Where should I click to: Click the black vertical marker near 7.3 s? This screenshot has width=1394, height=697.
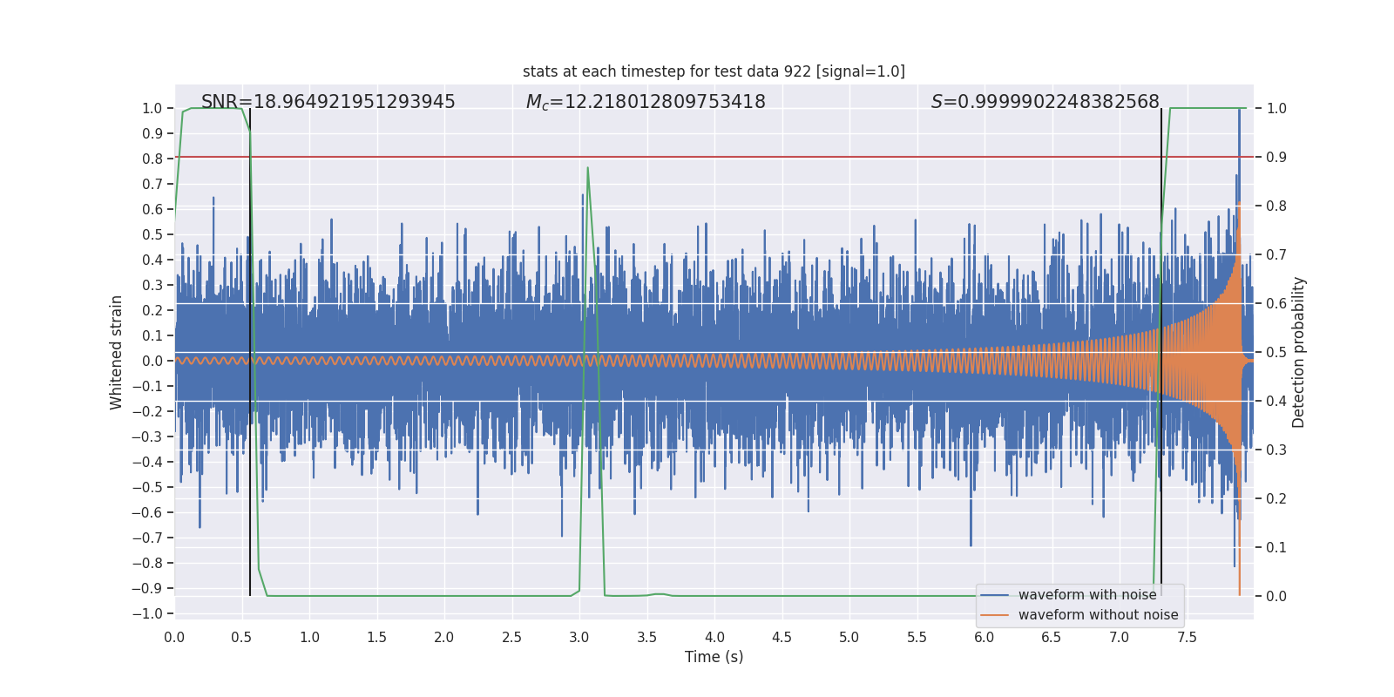click(x=1161, y=352)
